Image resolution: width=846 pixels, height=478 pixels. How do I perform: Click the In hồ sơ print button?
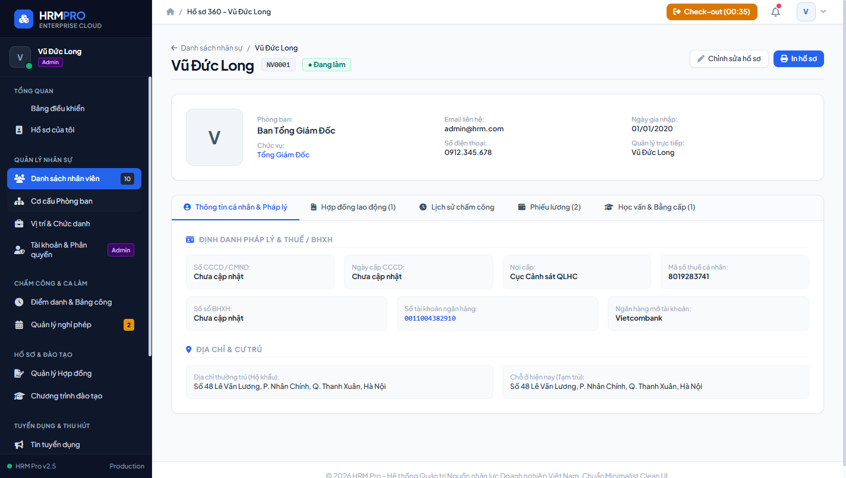pyautogui.click(x=798, y=59)
